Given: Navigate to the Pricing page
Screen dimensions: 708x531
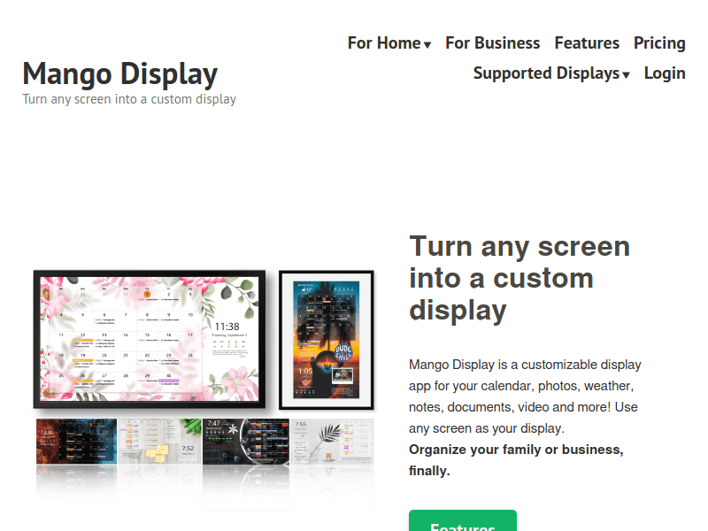Looking at the screenshot, I should (x=659, y=43).
